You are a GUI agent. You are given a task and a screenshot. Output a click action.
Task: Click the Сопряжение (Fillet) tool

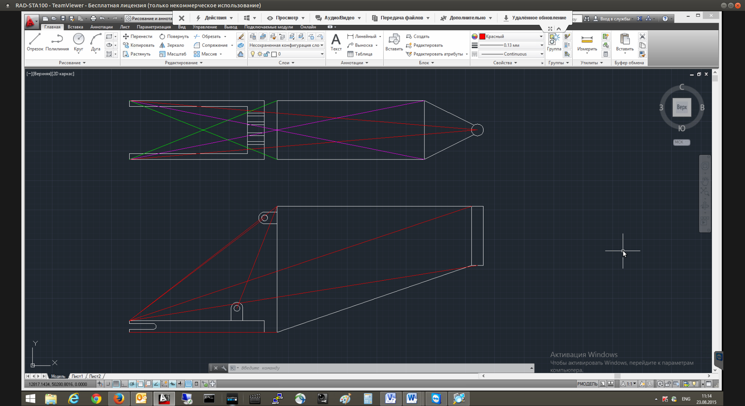pyautogui.click(x=211, y=45)
